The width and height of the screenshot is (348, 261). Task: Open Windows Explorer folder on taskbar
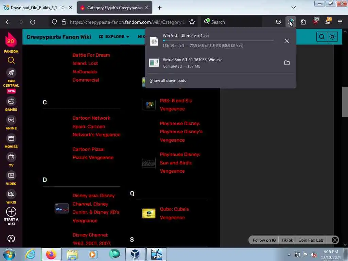click(72, 254)
